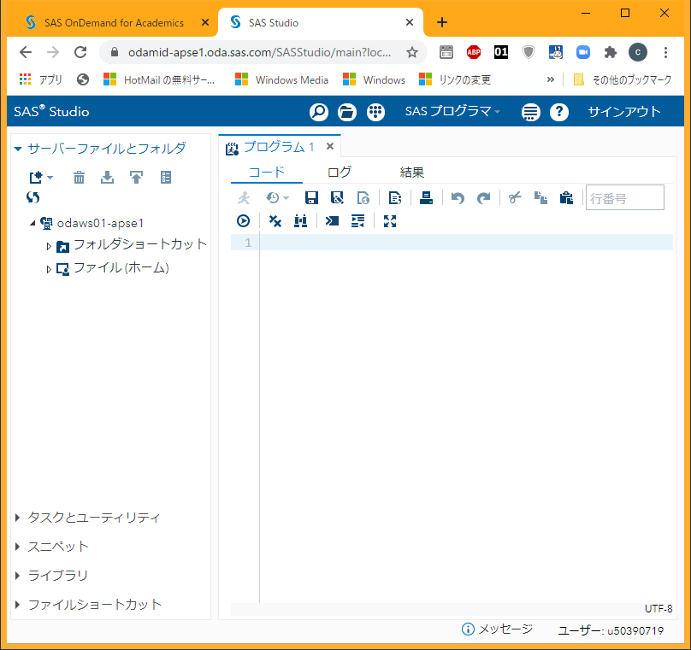Open the Chrome extensions puzzle icon
The width and height of the screenshot is (691, 650).
tap(610, 52)
